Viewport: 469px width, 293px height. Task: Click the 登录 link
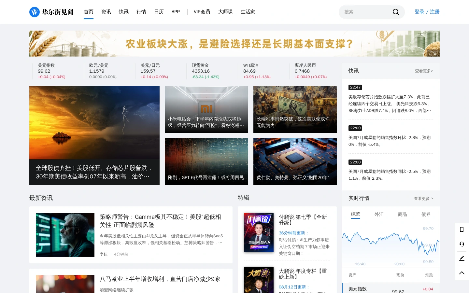[x=419, y=12]
